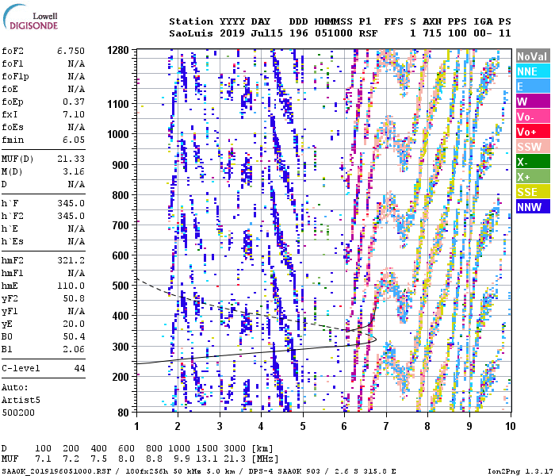Select the Vo- legend swatch
Viewport: 555px width, 476px height.
click(x=533, y=117)
